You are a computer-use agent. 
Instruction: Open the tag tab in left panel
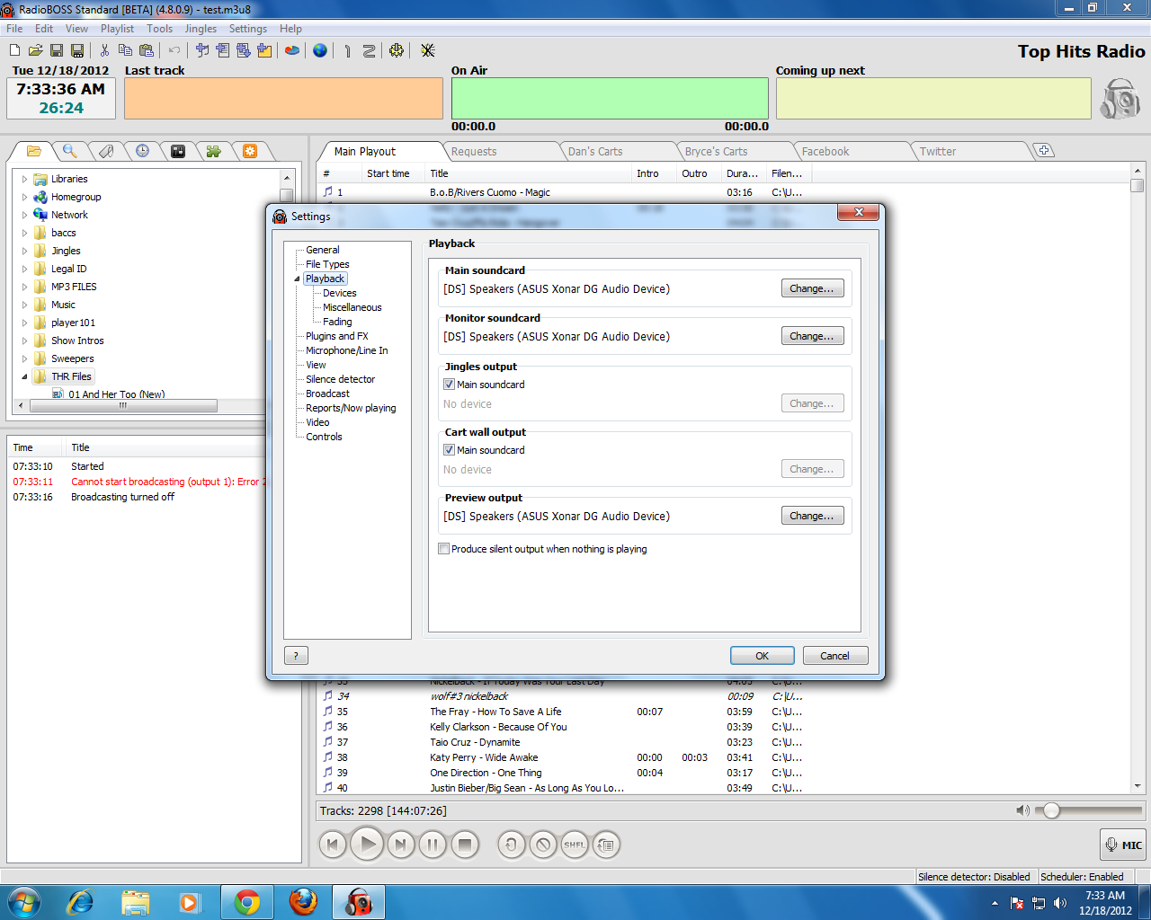(x=105, y=151)
